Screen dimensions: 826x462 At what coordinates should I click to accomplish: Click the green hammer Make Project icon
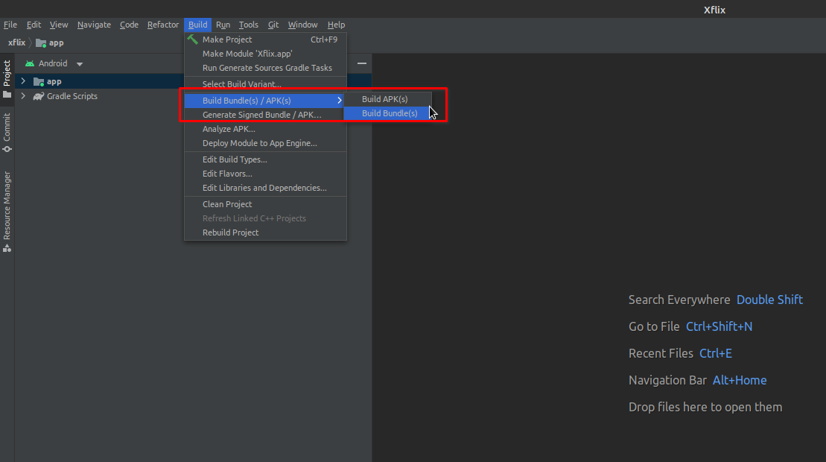pos(193,39)
